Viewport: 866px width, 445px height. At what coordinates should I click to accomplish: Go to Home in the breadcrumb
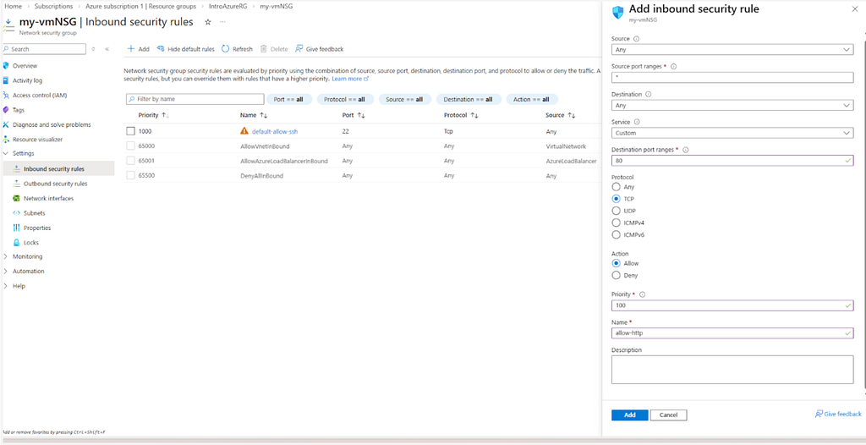13,6
